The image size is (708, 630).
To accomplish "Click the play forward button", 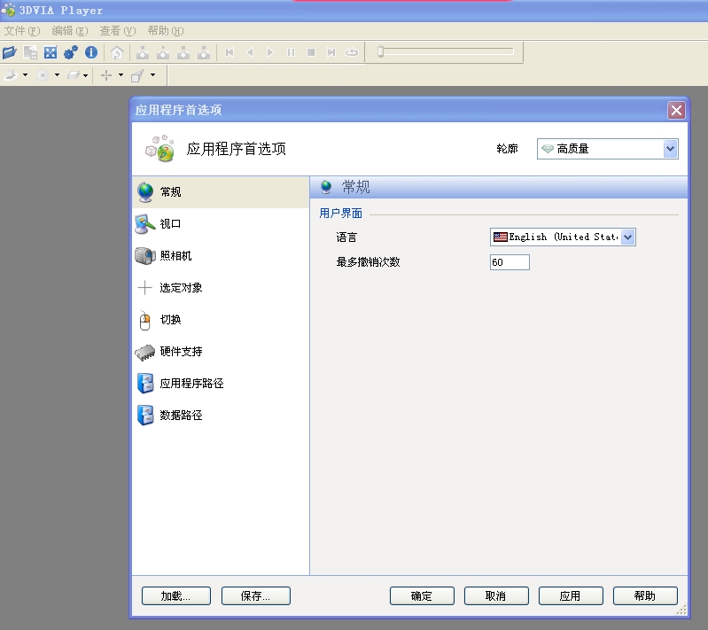I will click(270, 52).
